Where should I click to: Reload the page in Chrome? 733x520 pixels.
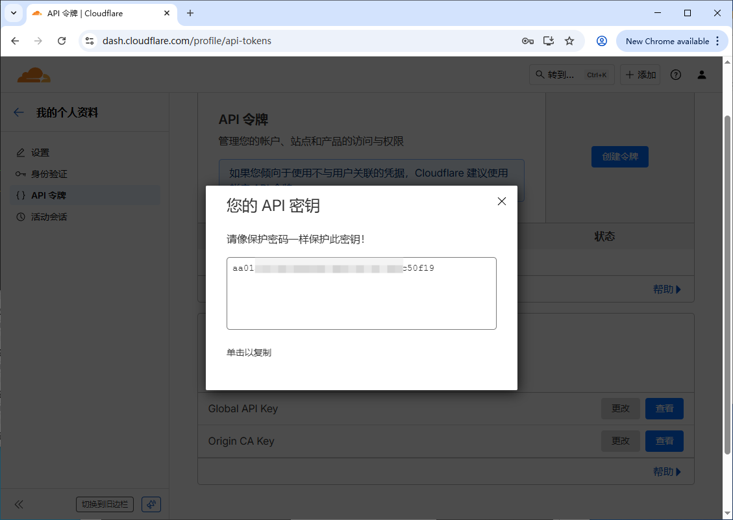pos(62,41)
